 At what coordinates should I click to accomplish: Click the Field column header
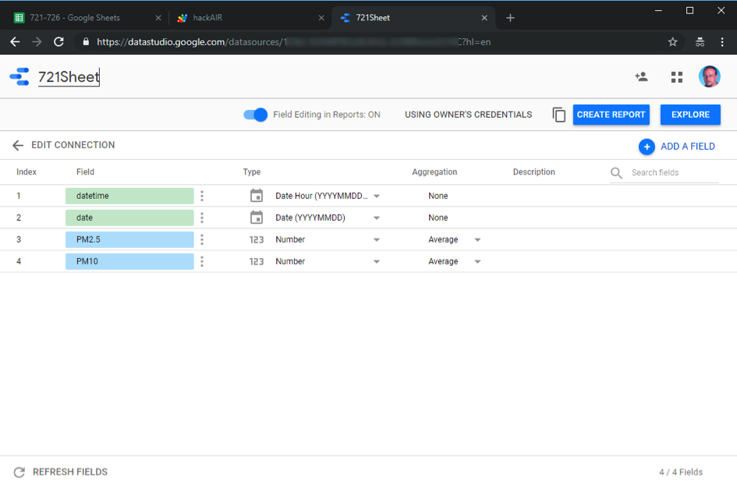[85, 172]
